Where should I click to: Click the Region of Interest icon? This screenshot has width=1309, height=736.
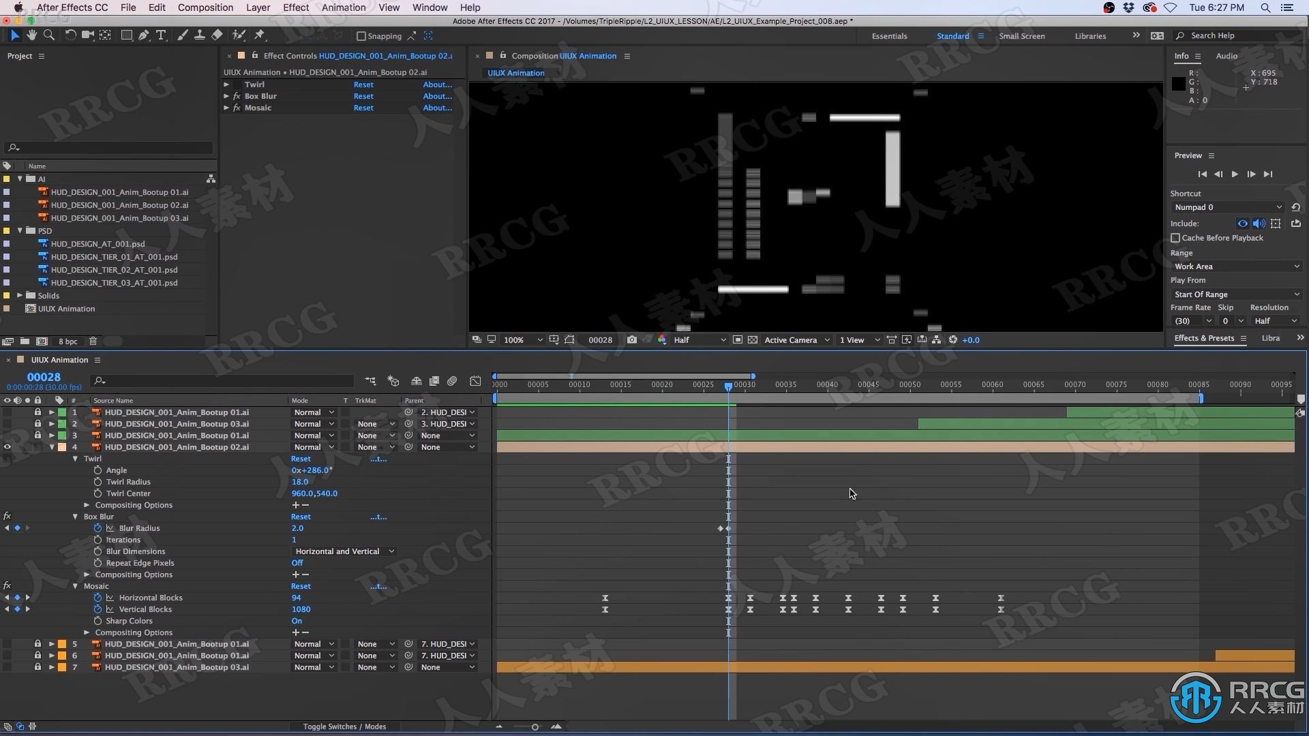570,339
